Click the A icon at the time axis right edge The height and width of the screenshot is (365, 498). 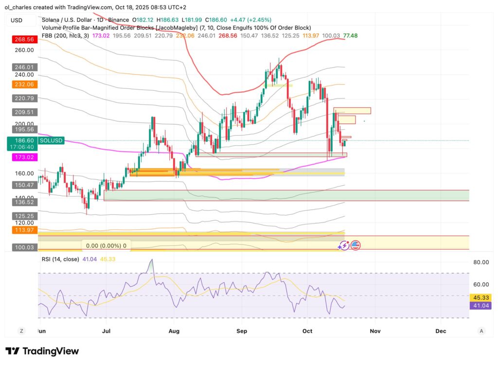tap(480, 330)
